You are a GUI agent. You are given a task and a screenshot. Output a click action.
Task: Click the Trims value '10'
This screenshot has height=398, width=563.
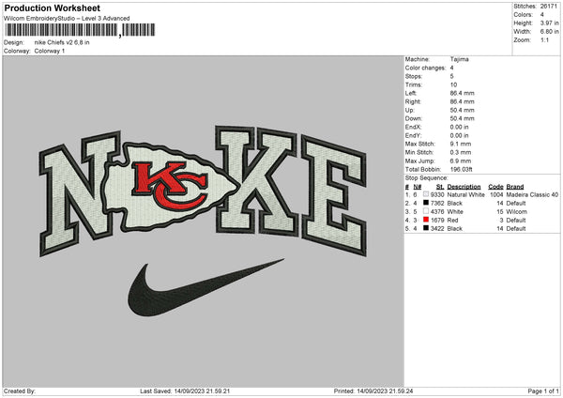point(453,84)
